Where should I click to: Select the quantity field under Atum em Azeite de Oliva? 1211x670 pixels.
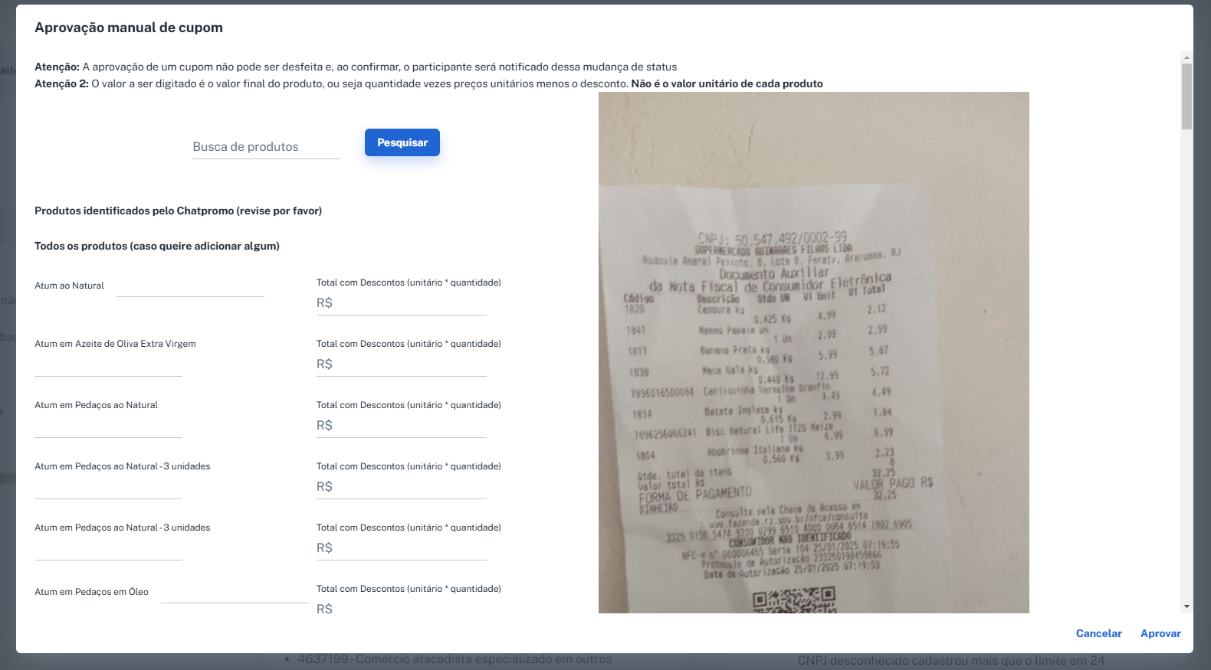108,366
